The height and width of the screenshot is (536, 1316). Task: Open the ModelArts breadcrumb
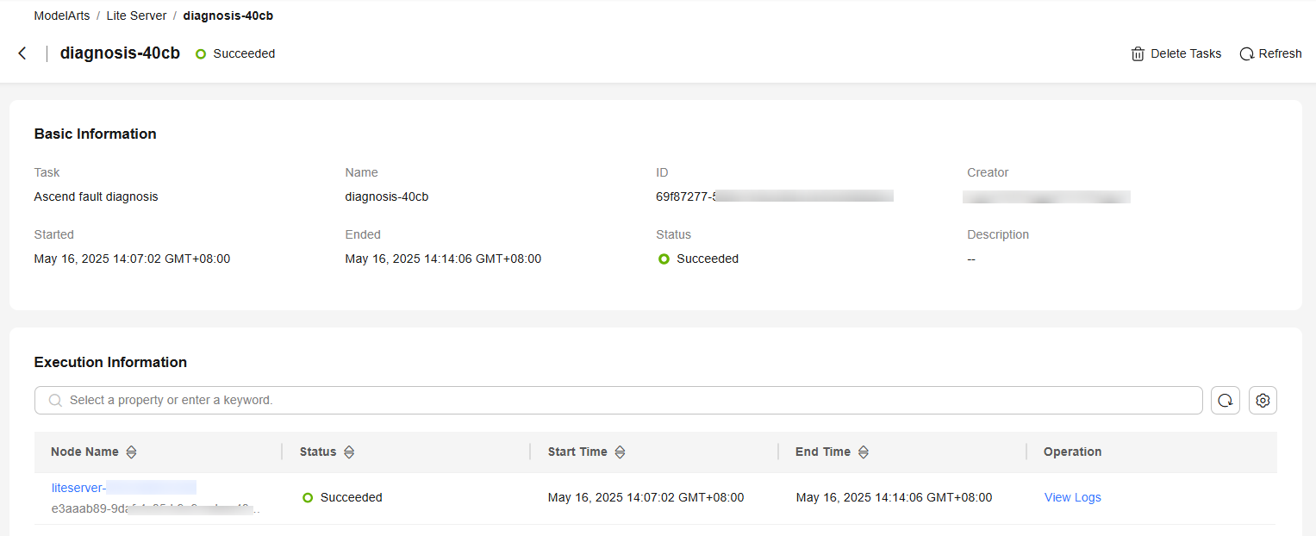click(62, 16)
